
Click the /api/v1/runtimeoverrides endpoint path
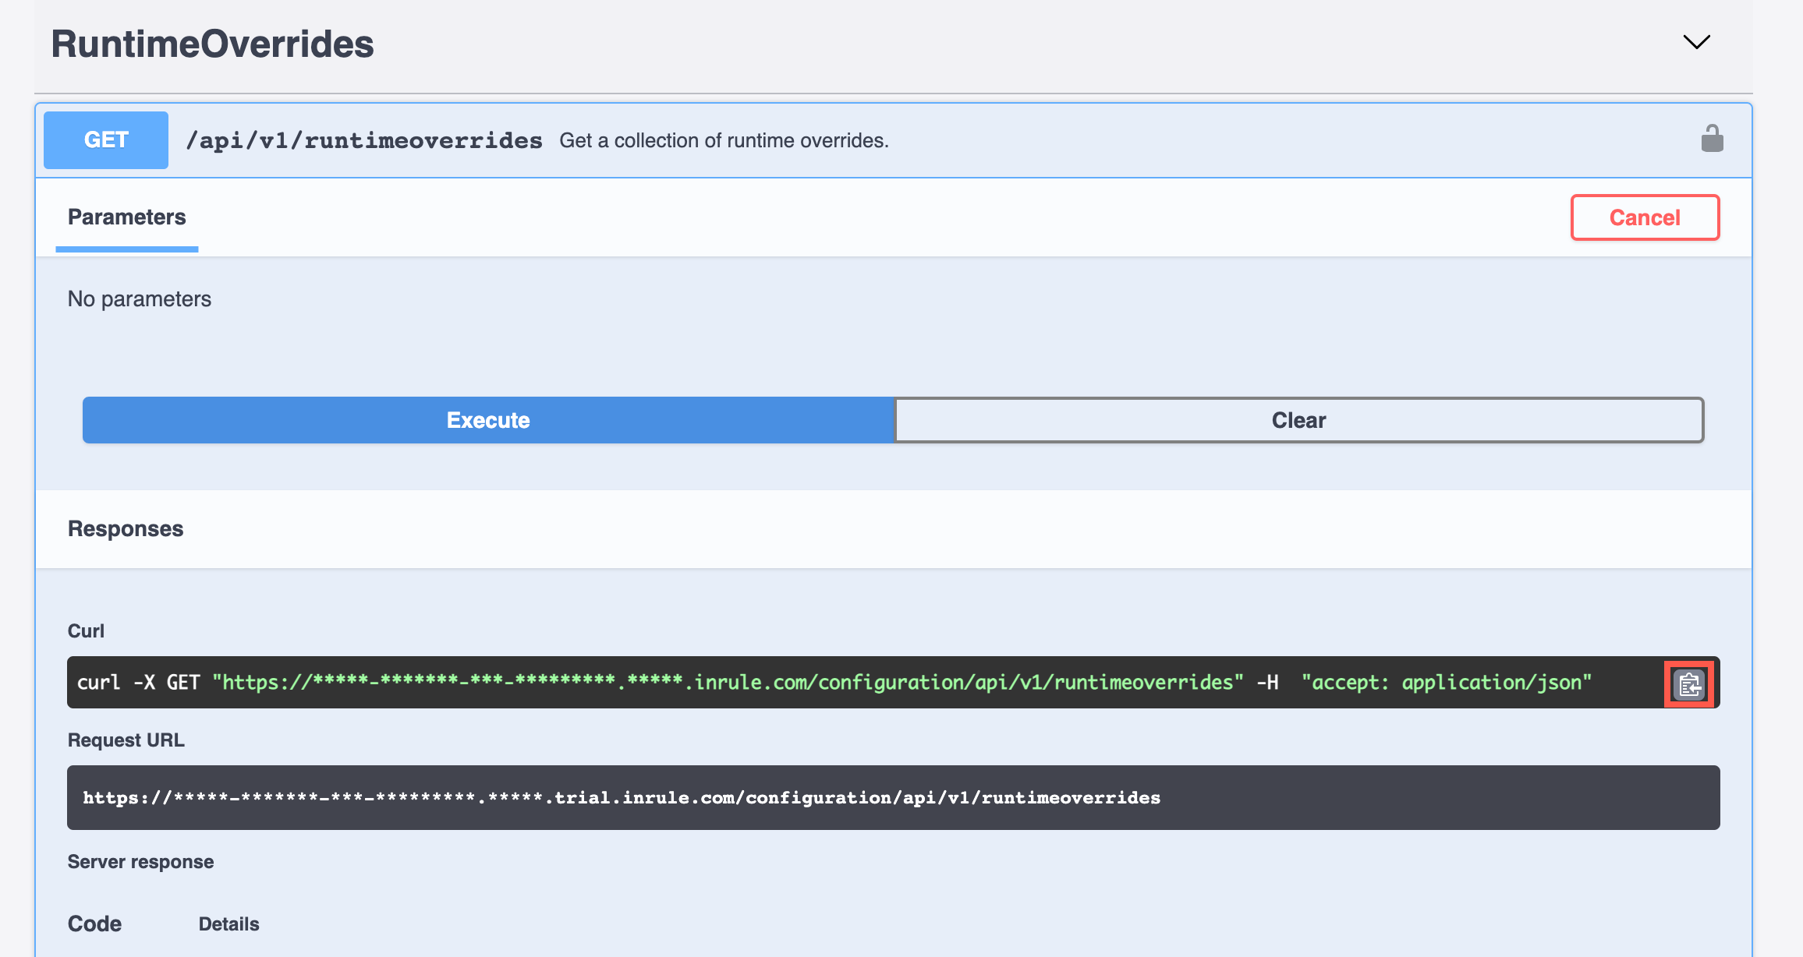[364, 141]
